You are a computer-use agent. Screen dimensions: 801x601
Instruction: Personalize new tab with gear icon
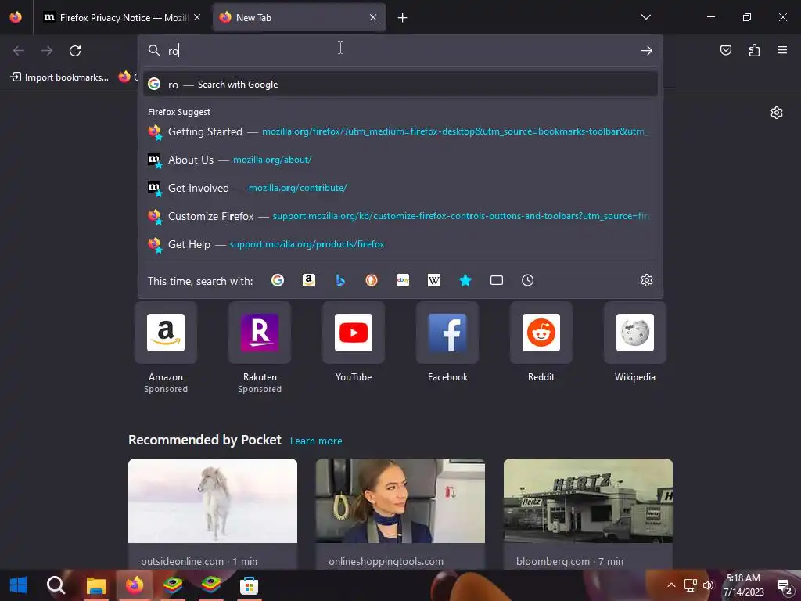tap(777, 113)
